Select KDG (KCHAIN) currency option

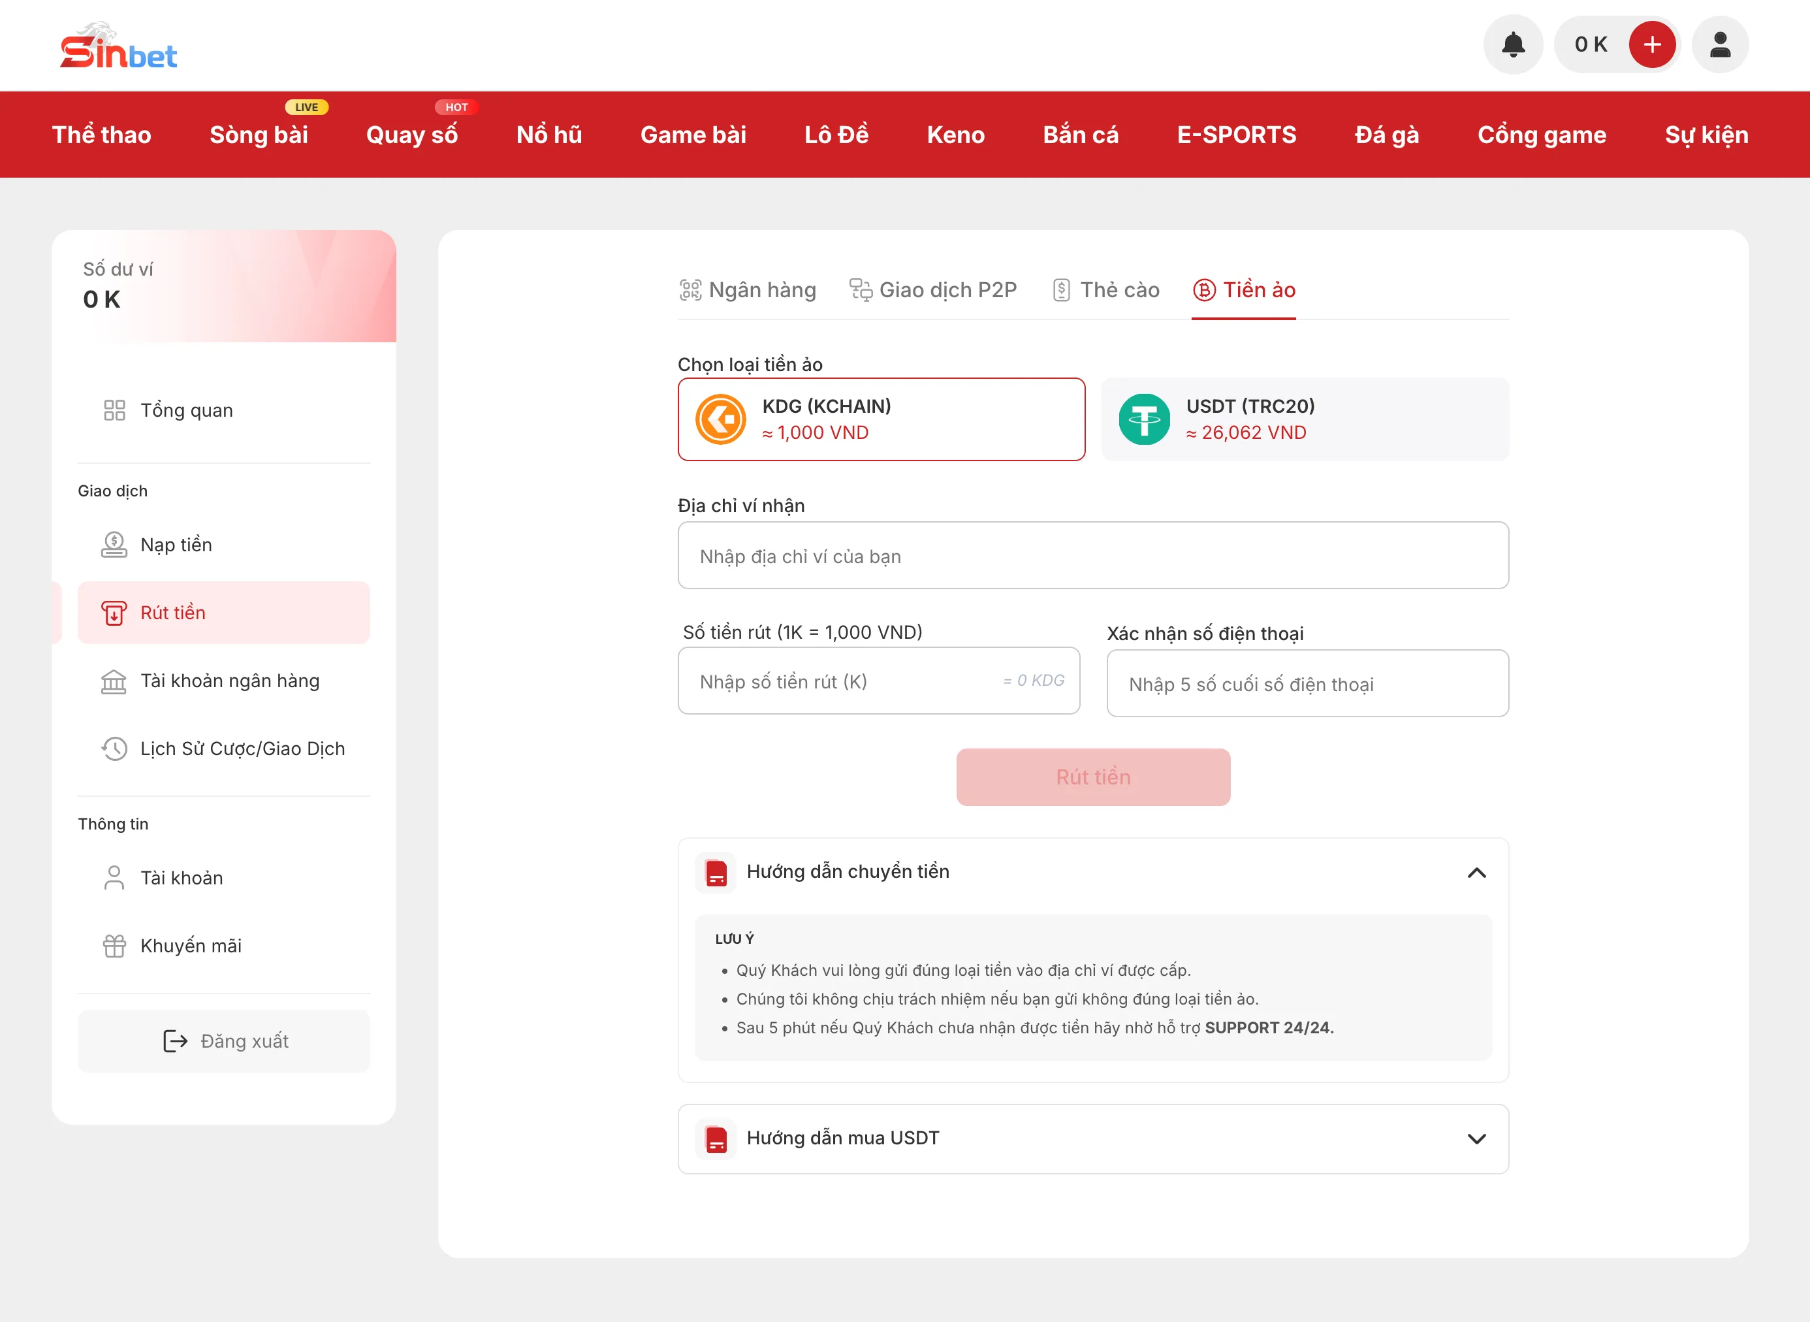pyautogui.click(x=881, y=419)
